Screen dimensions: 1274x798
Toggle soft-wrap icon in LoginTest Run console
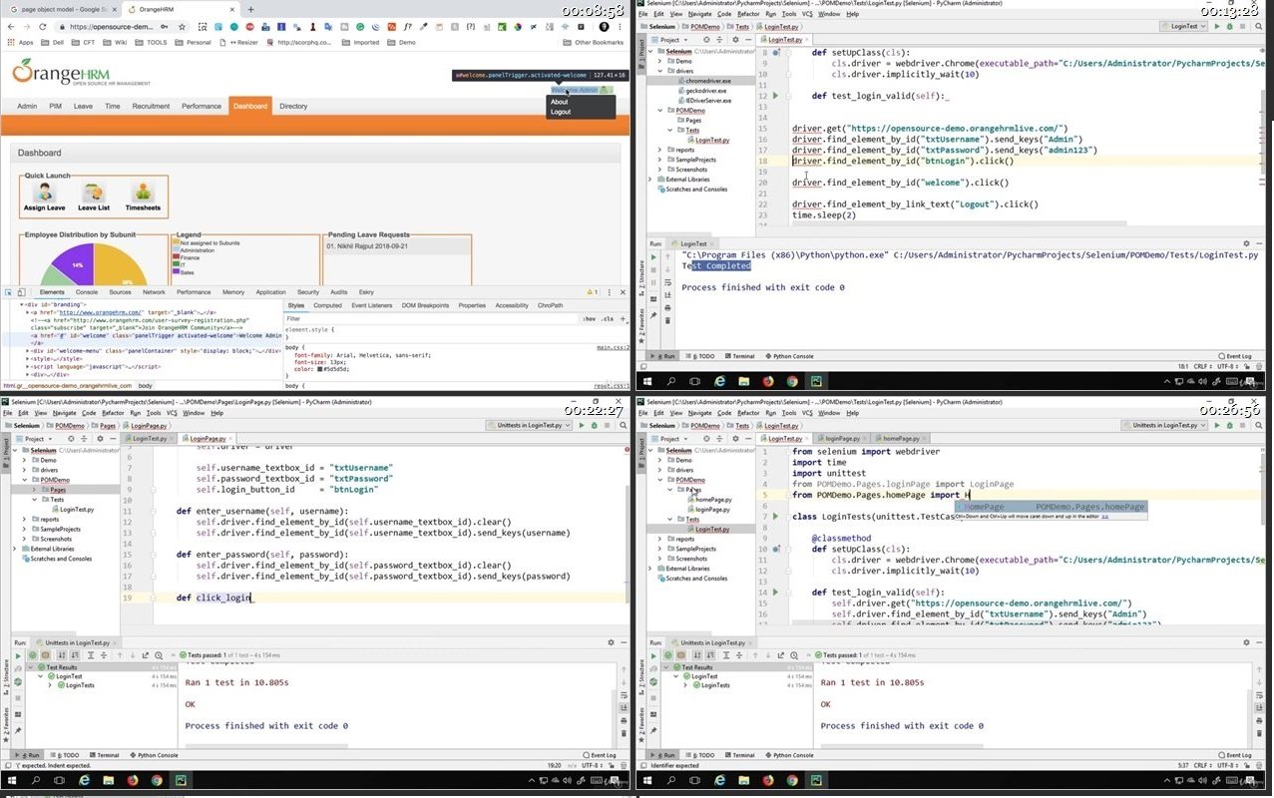pos(667,282)
